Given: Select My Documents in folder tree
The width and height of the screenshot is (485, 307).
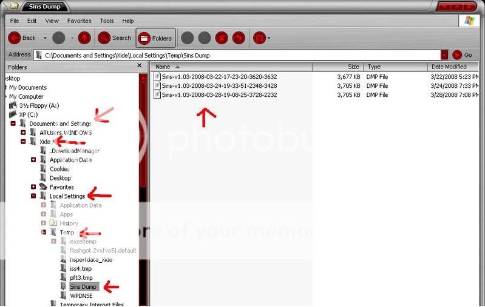Looking at the screenshot, I should coord(28,88).
